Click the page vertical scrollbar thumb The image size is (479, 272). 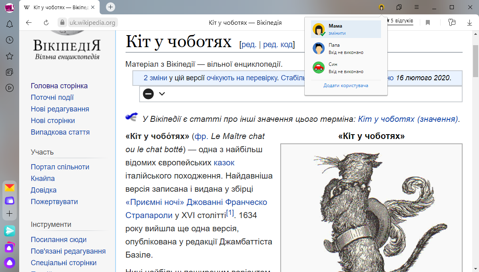pyautogui.click(x=475, y=61)
